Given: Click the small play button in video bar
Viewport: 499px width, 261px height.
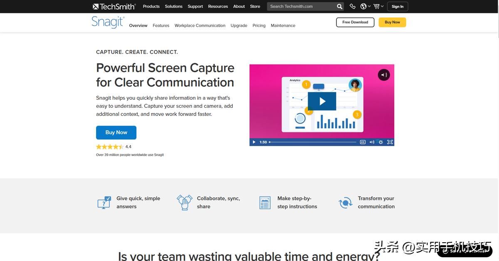Looking at the screenshot, I should coord(254,142).
